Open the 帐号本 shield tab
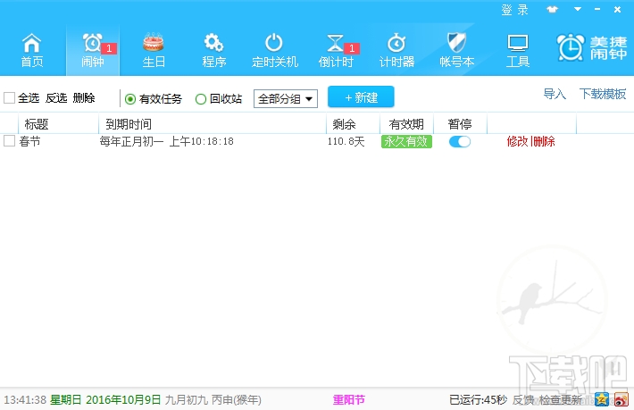This screenshot has width=634, height=410. pos(457,50)
